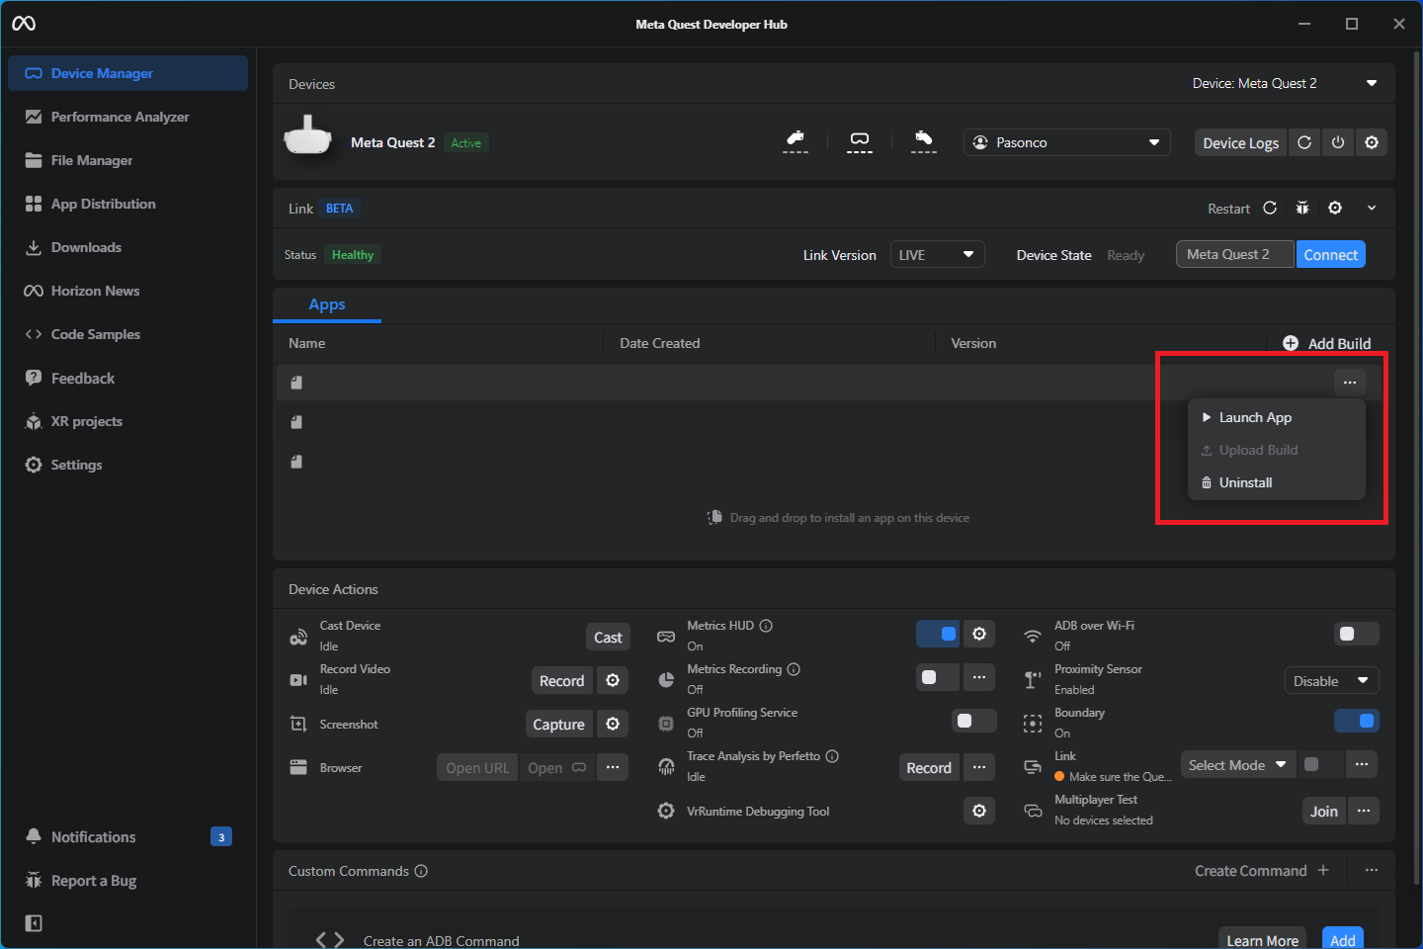This screenshot has width=1423, height=949.
Task: Click Create Command
Action: pyautogui.click(x=1262, y=871)
